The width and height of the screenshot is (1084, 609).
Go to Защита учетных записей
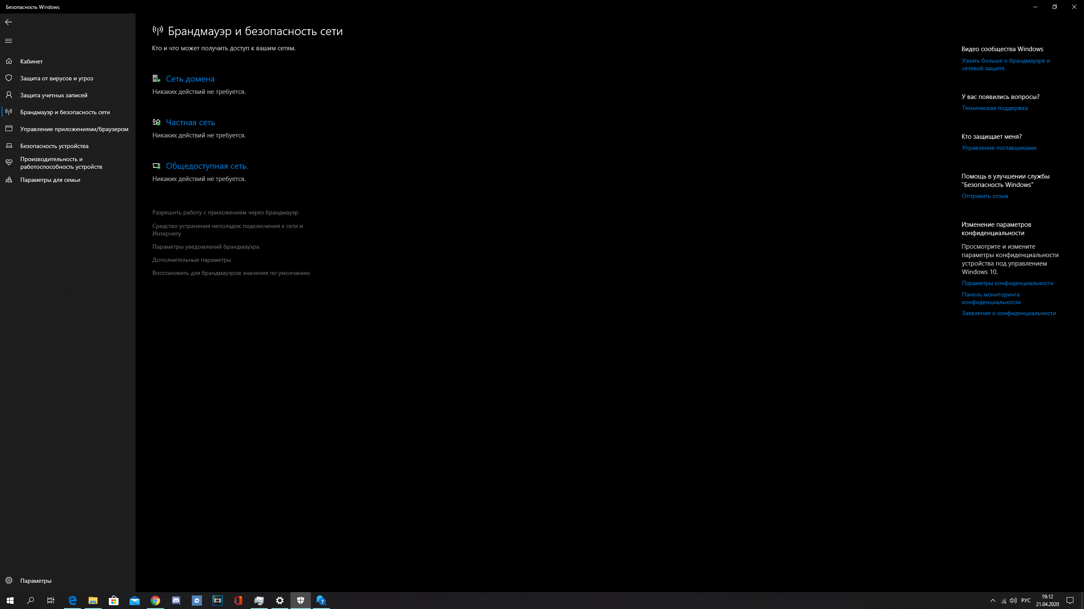[x=54, y=95]
